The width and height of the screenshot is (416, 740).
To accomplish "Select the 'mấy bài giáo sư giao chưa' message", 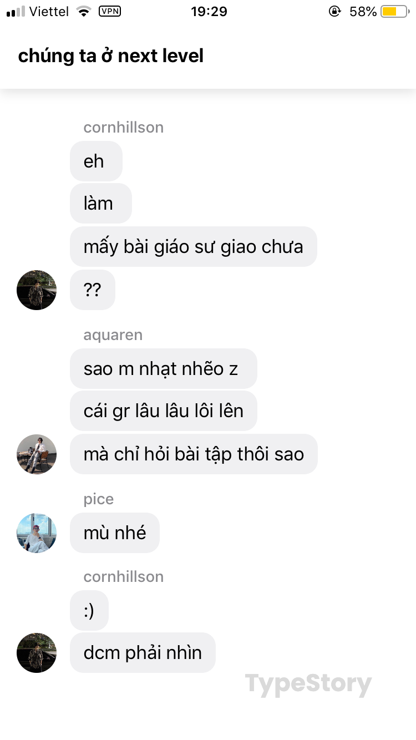I will 194,247.
